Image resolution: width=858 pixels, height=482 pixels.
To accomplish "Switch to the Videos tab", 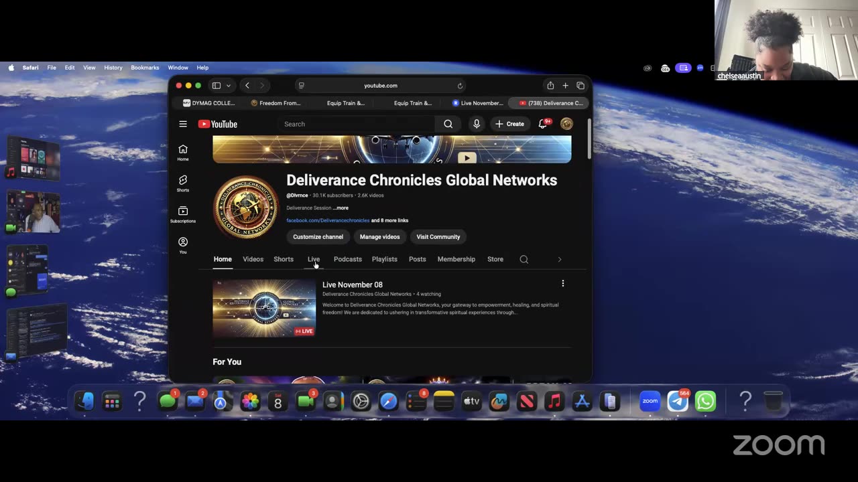I will pyautogui.click(x=253, y=259).
